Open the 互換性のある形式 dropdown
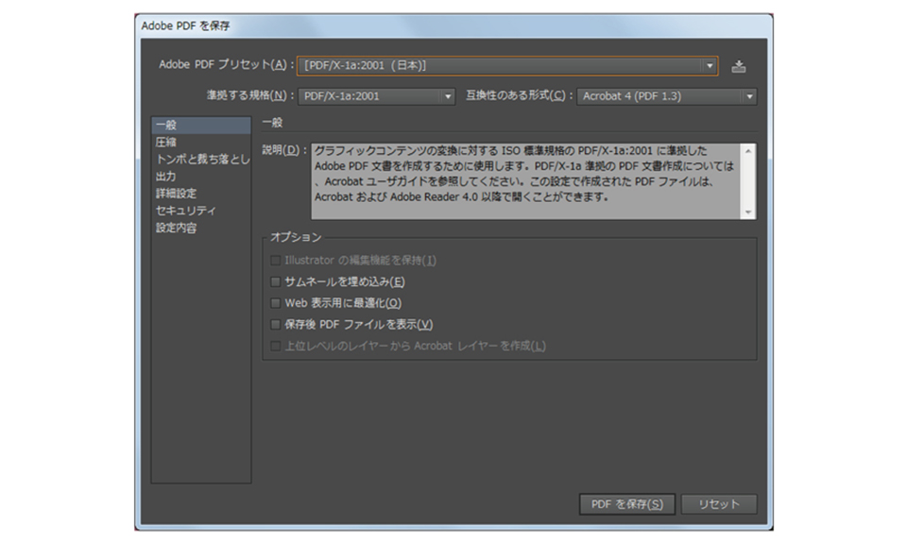907x544 pixels. 666,96
